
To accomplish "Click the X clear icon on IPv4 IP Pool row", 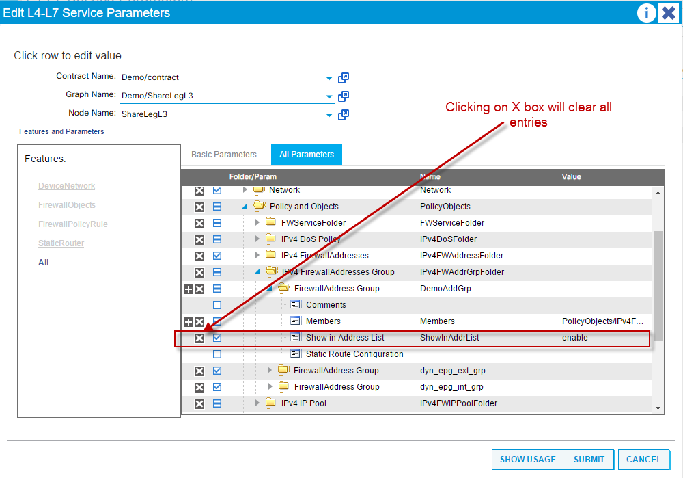I will (199, 403).
